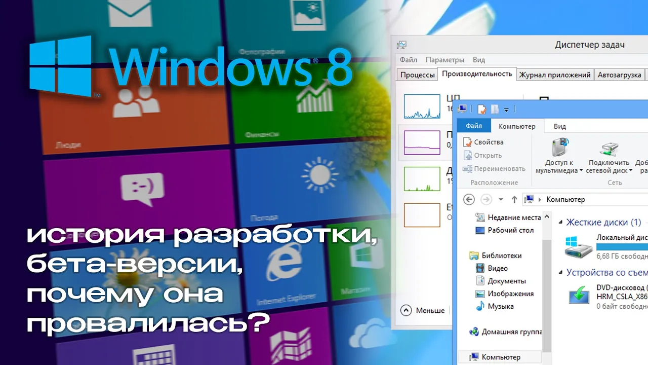Click the 6,68 ГБ свободно text
Viewport: 648px width, 365px height.
tap(622, 256)
